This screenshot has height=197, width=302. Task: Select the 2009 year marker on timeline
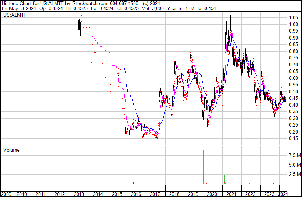click(x=7, y=194)
